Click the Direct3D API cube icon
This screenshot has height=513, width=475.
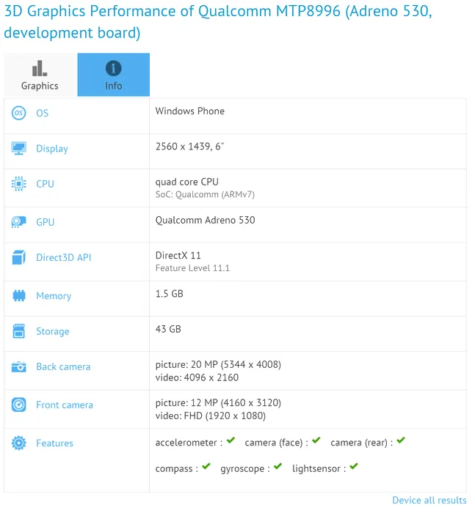19,258
